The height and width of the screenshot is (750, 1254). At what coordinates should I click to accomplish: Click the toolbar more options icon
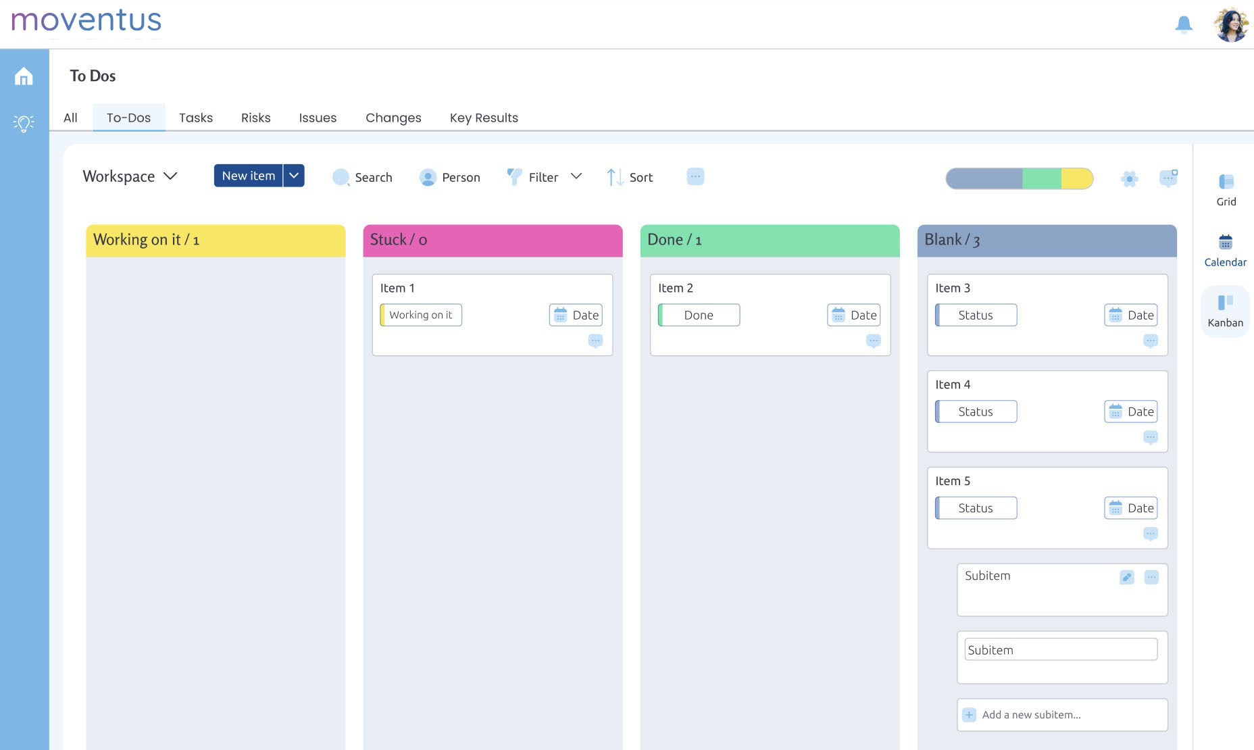tap(695, 176)
